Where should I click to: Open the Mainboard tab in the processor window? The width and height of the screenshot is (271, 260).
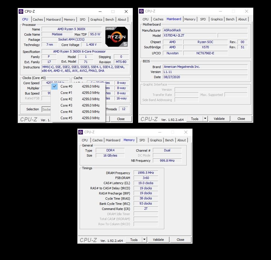[x=53, y=20]
